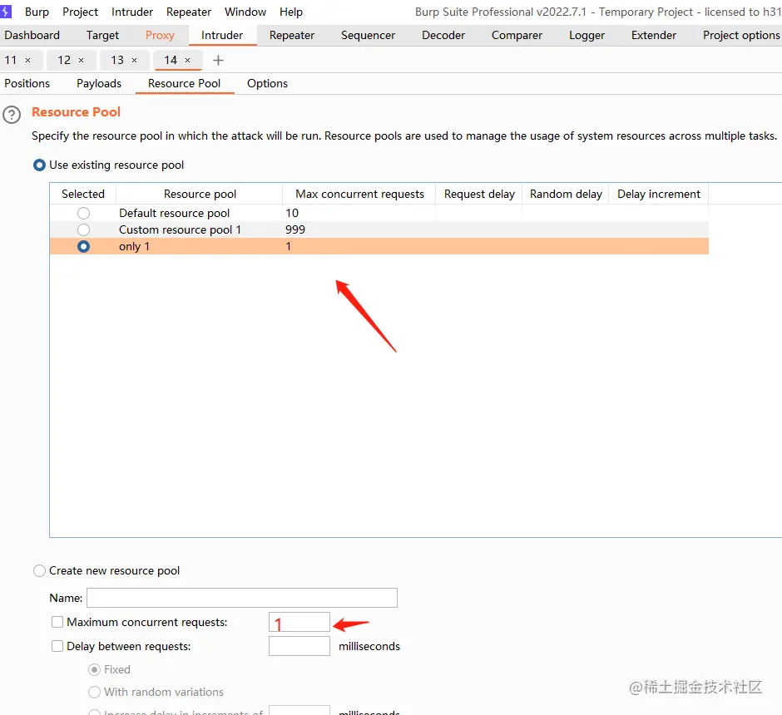Choose Create new resource pool radio
The width and height of the screenshot is (782, 715).
pyautogui.click(x=39, y=571)
